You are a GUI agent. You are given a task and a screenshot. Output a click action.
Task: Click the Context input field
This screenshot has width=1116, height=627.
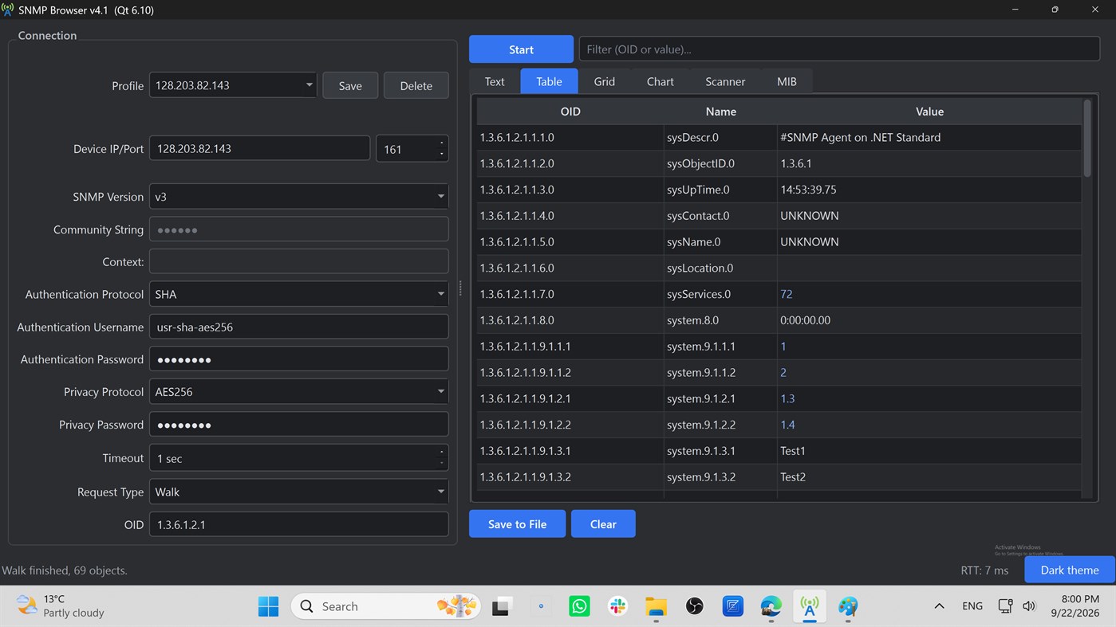coord(298,261)
